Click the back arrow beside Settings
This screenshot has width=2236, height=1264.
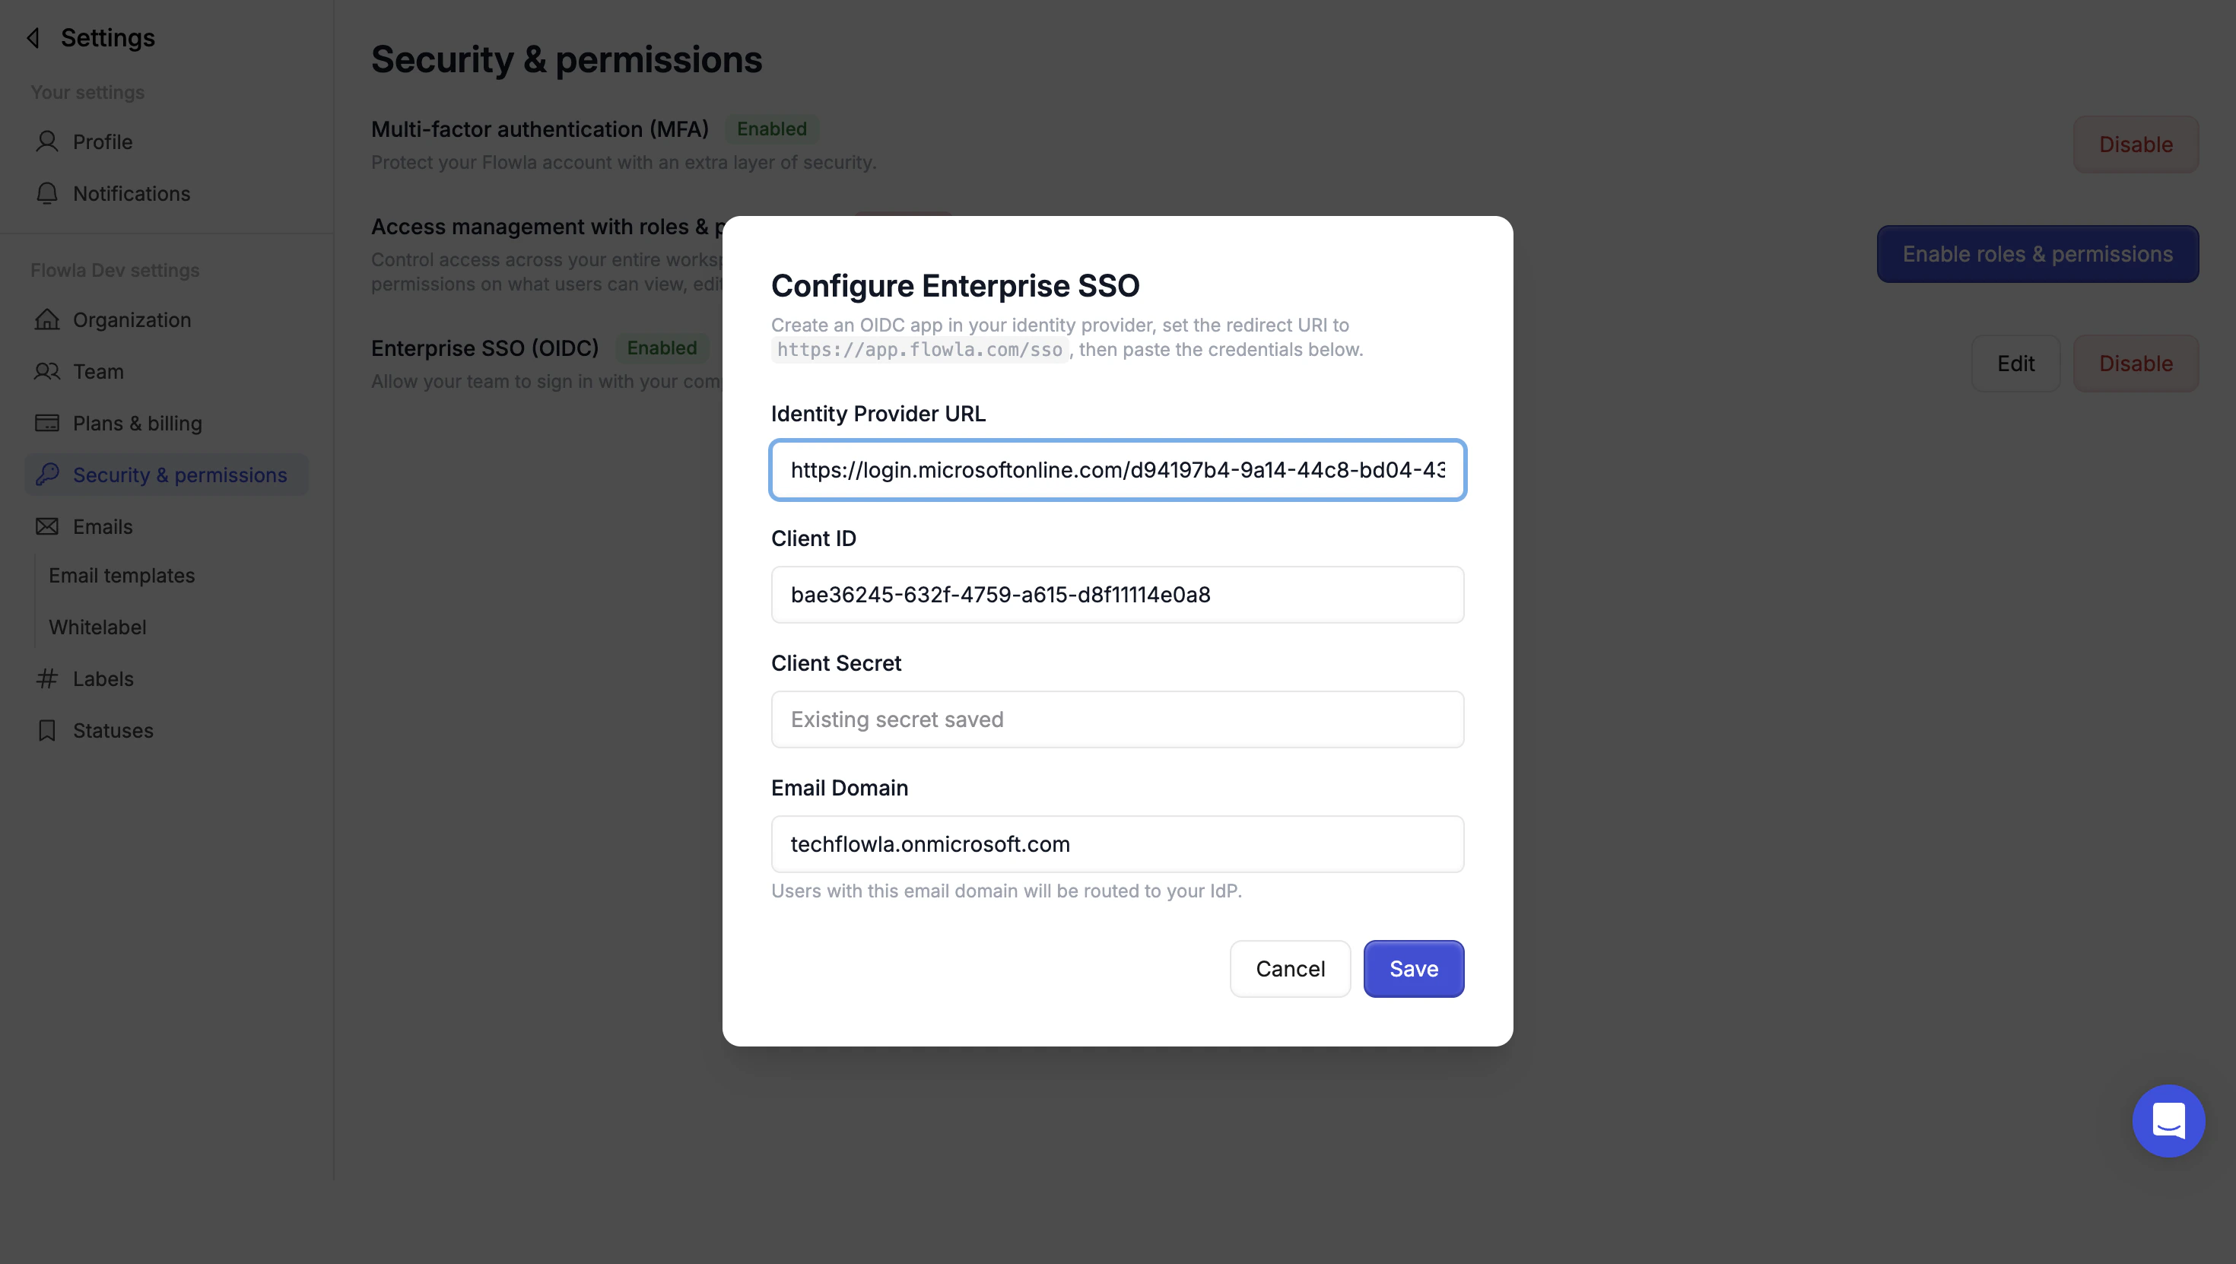(x=34, y=38)
